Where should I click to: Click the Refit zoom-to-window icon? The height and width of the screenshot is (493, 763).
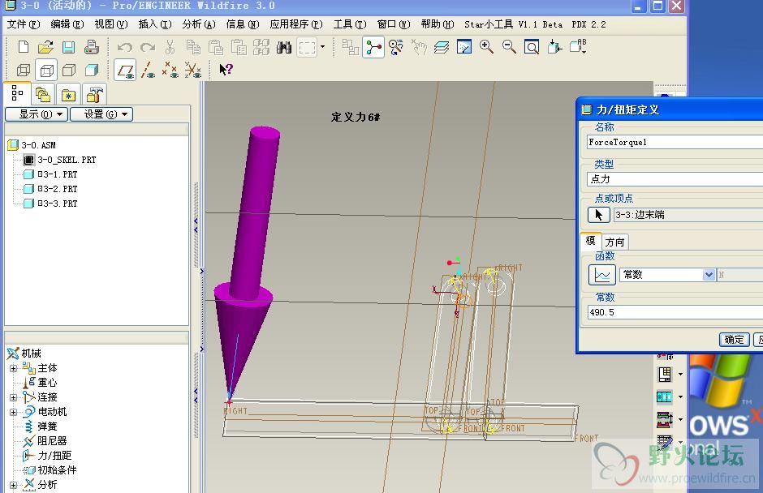[x=532, y=47]
